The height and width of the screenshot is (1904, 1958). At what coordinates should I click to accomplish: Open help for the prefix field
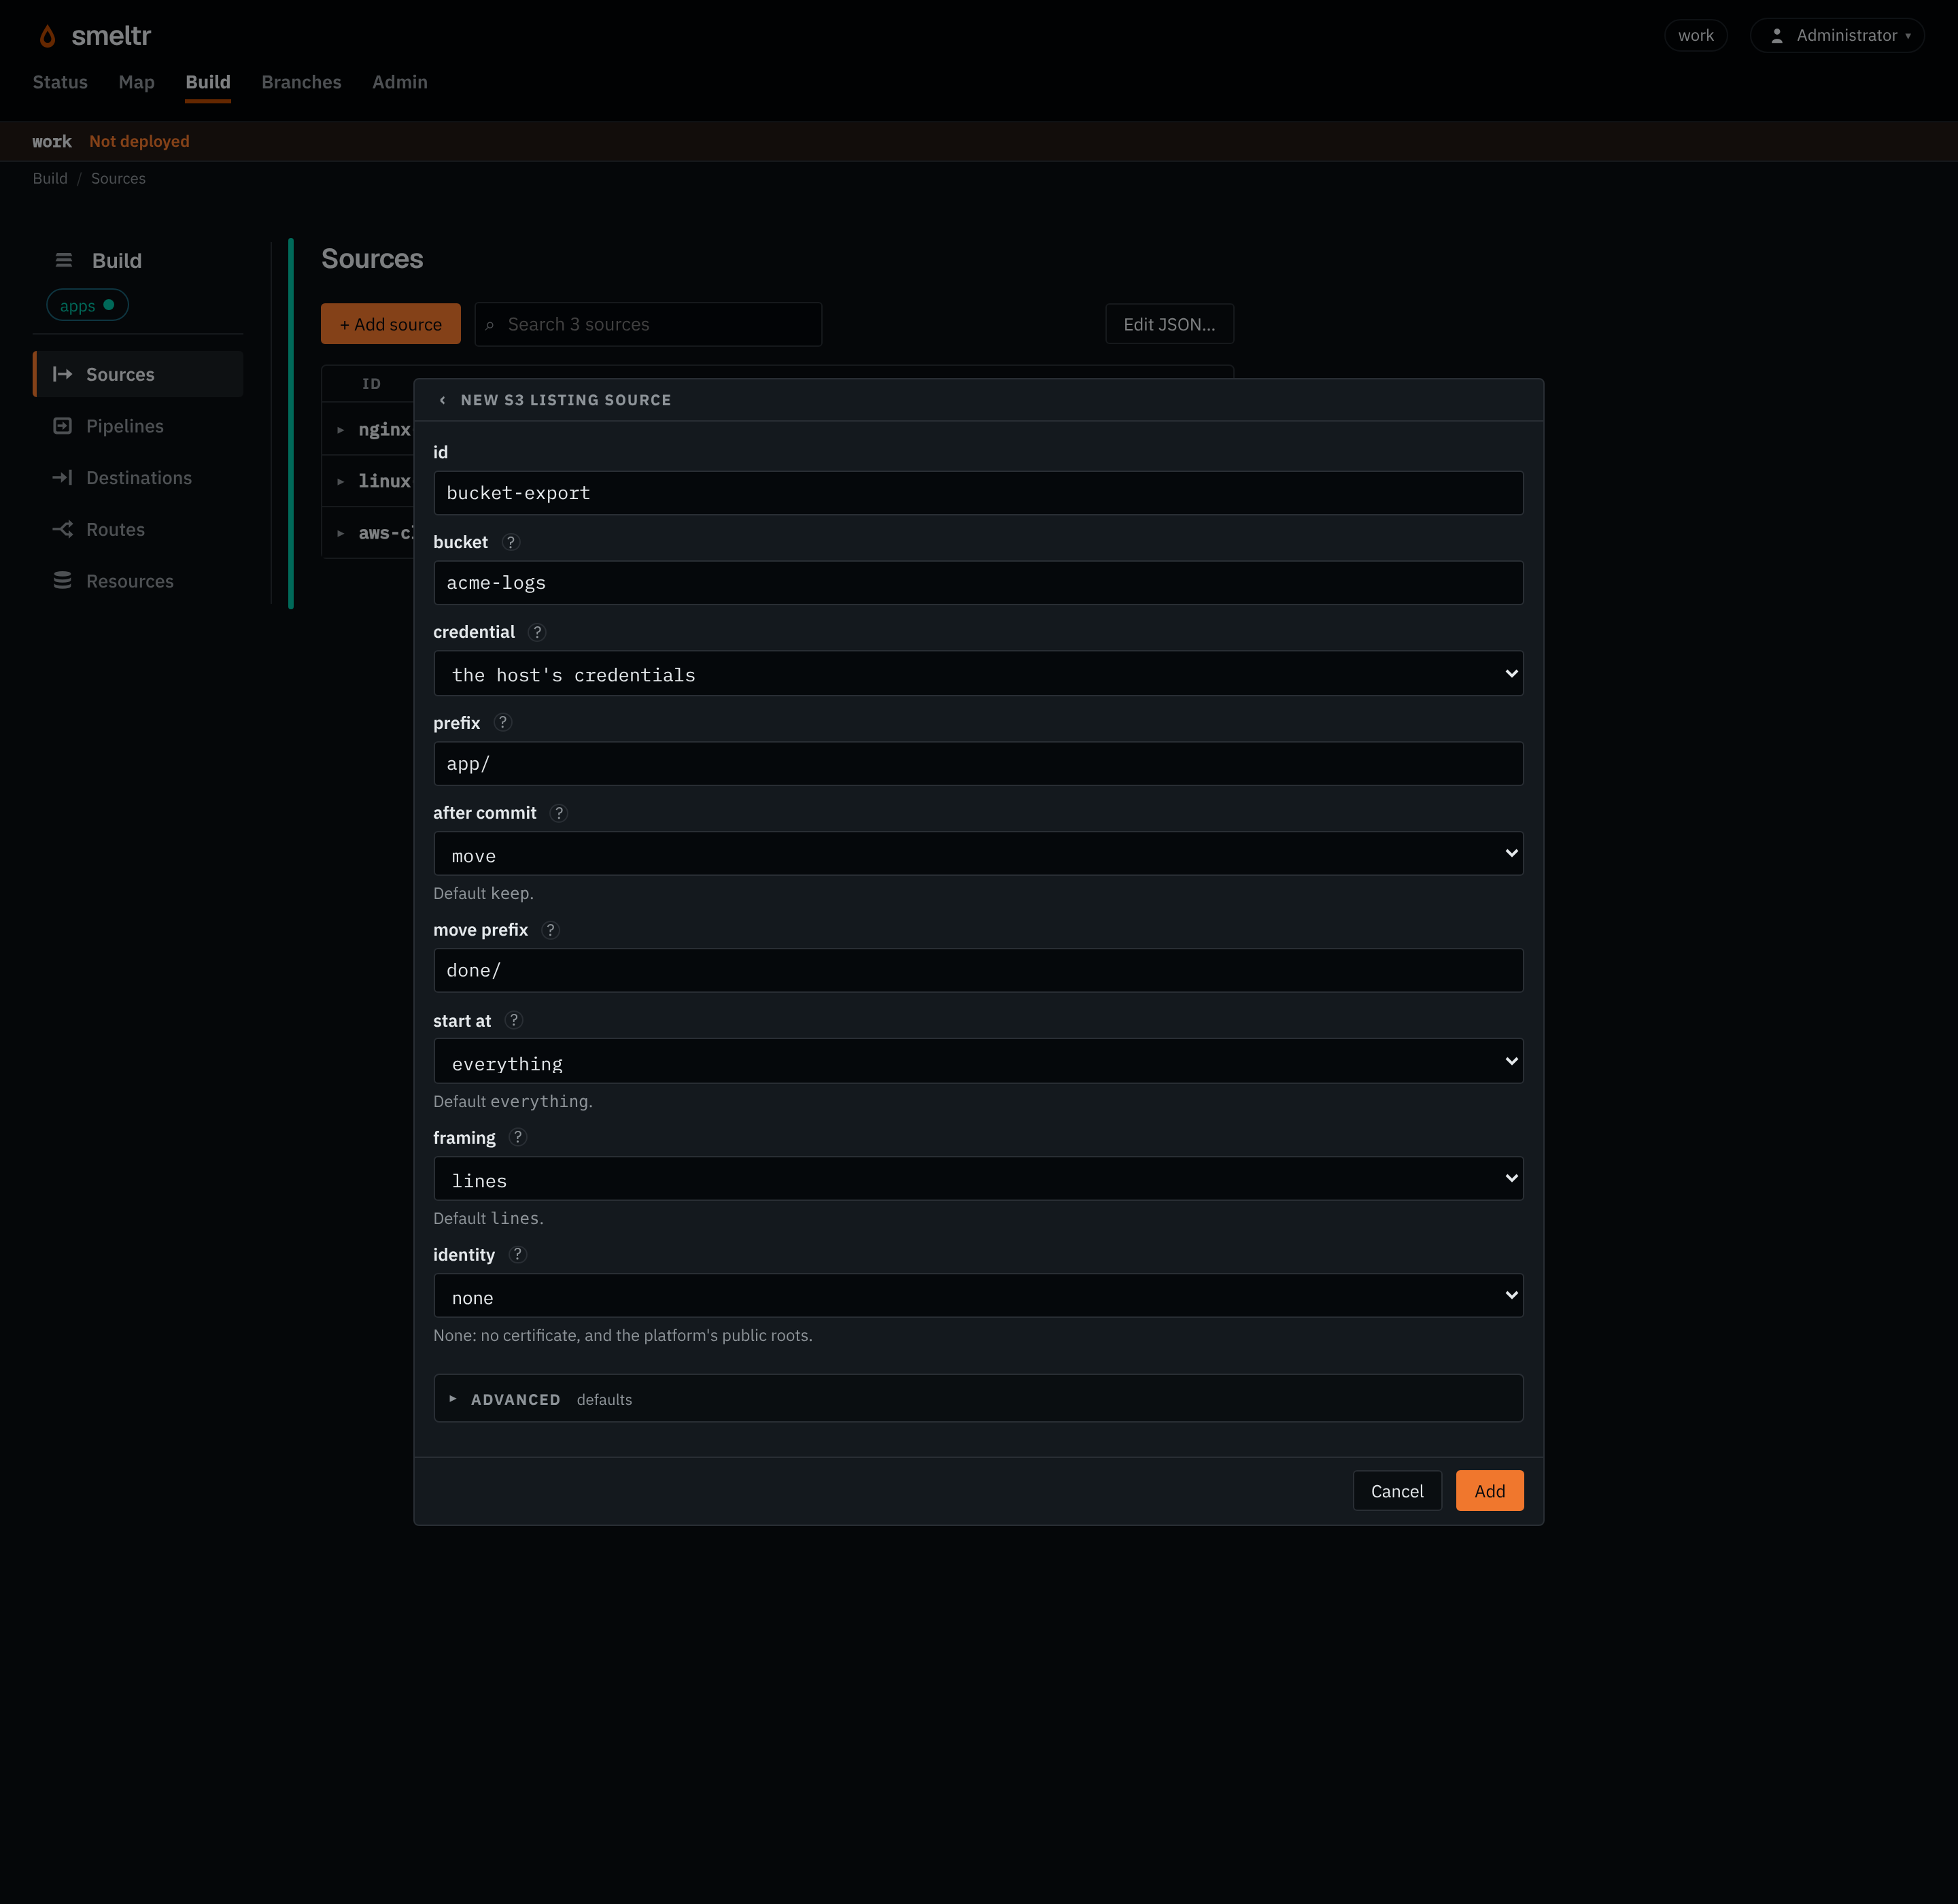(x=503, y=722)
